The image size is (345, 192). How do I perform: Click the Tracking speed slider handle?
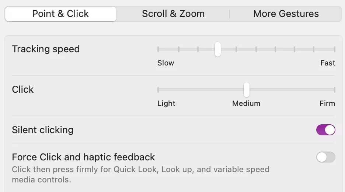(218, 49)
